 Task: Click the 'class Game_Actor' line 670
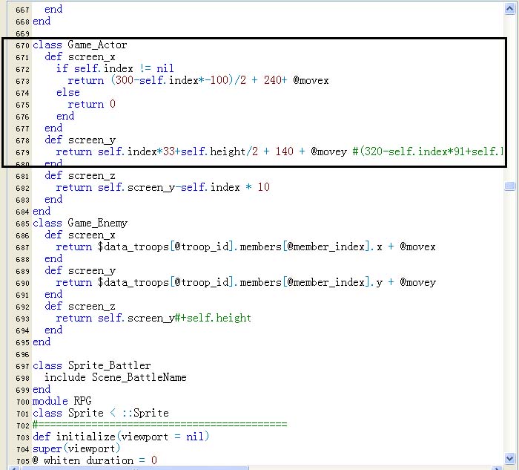pos(80,45)
